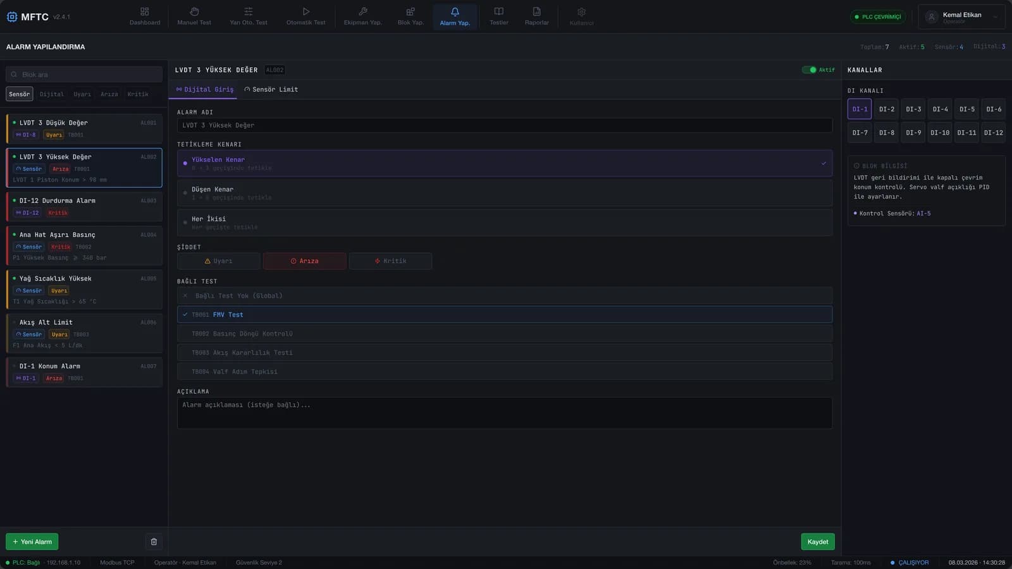The width and height of the screenshot is (1012, 569).
Task: Open Raporlar document icon
Action: pyautogui.click(x=536, y=11)
